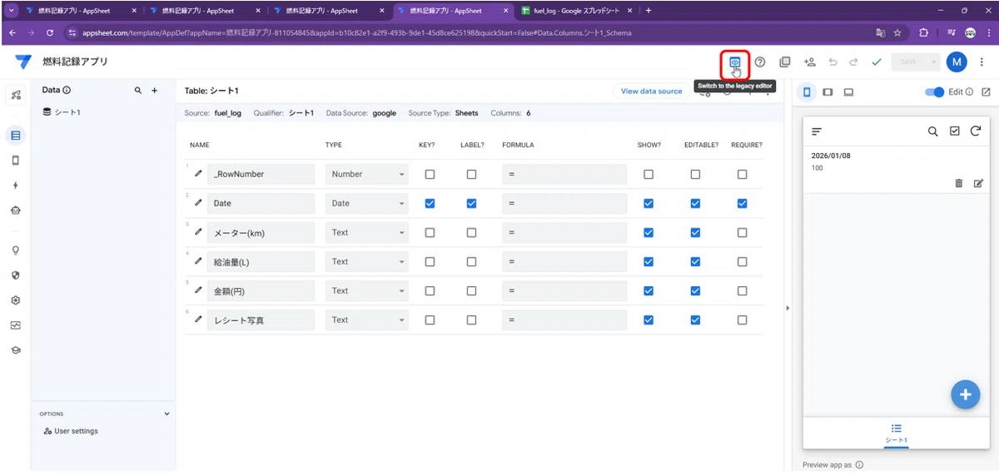Click the not-deployed rocket icon in sidebar
Image resolution: width=999 pixels, height=475 pixels.
coord(16,95)
